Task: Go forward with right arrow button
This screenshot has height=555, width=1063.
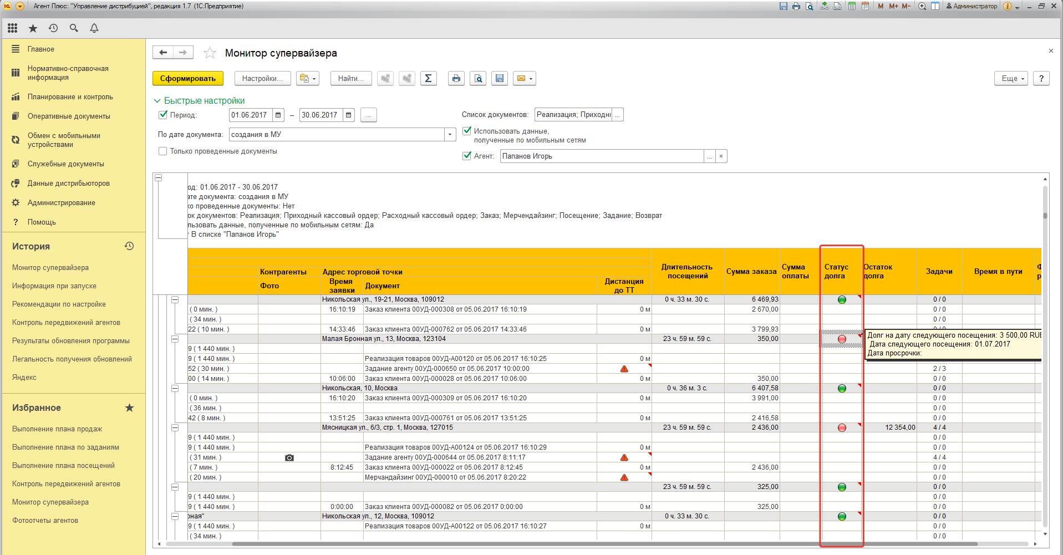Action: (183, 53)
